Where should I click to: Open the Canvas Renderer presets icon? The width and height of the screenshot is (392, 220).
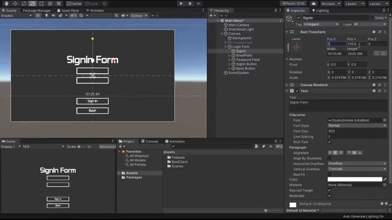coord(380,85)
